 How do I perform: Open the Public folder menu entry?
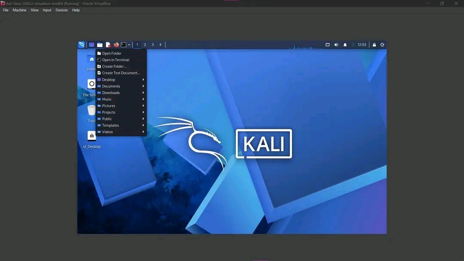121,118
